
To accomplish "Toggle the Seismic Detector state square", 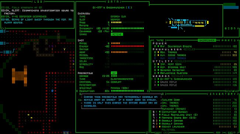I will (158, 70).
